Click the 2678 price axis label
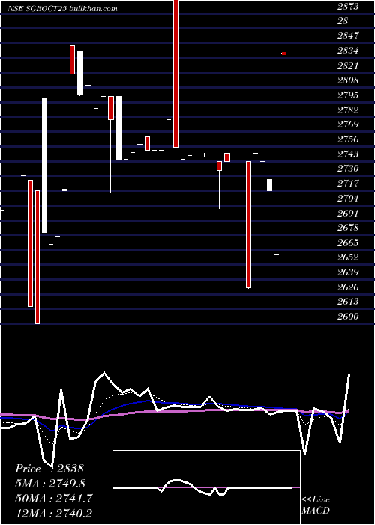This screenshot has width=375, height=525. (348, 228)
